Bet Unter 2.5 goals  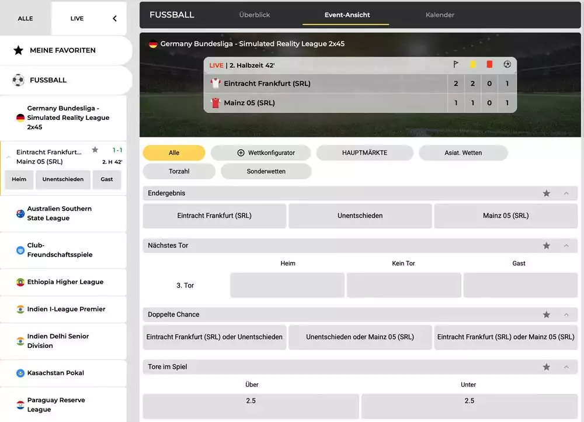(x=470, y=406)
